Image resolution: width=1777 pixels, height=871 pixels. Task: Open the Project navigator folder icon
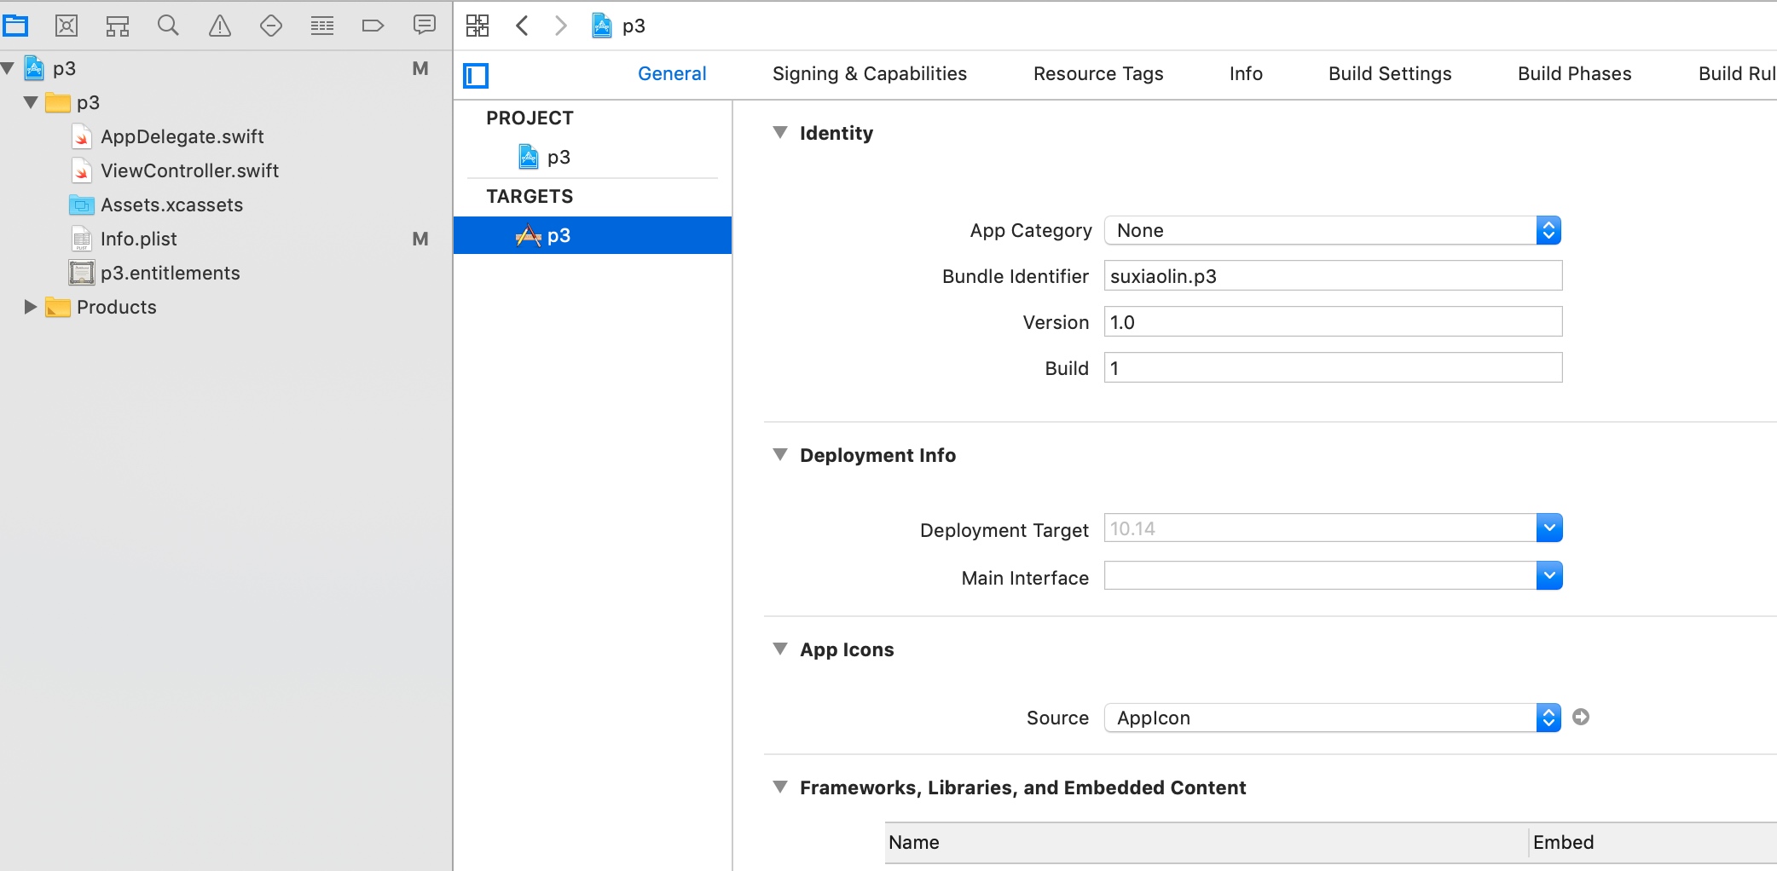point(15,26)
